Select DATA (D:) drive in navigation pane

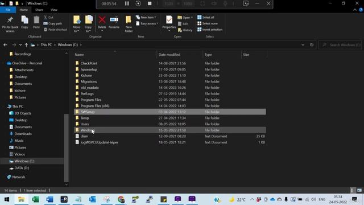click(22, 168)
